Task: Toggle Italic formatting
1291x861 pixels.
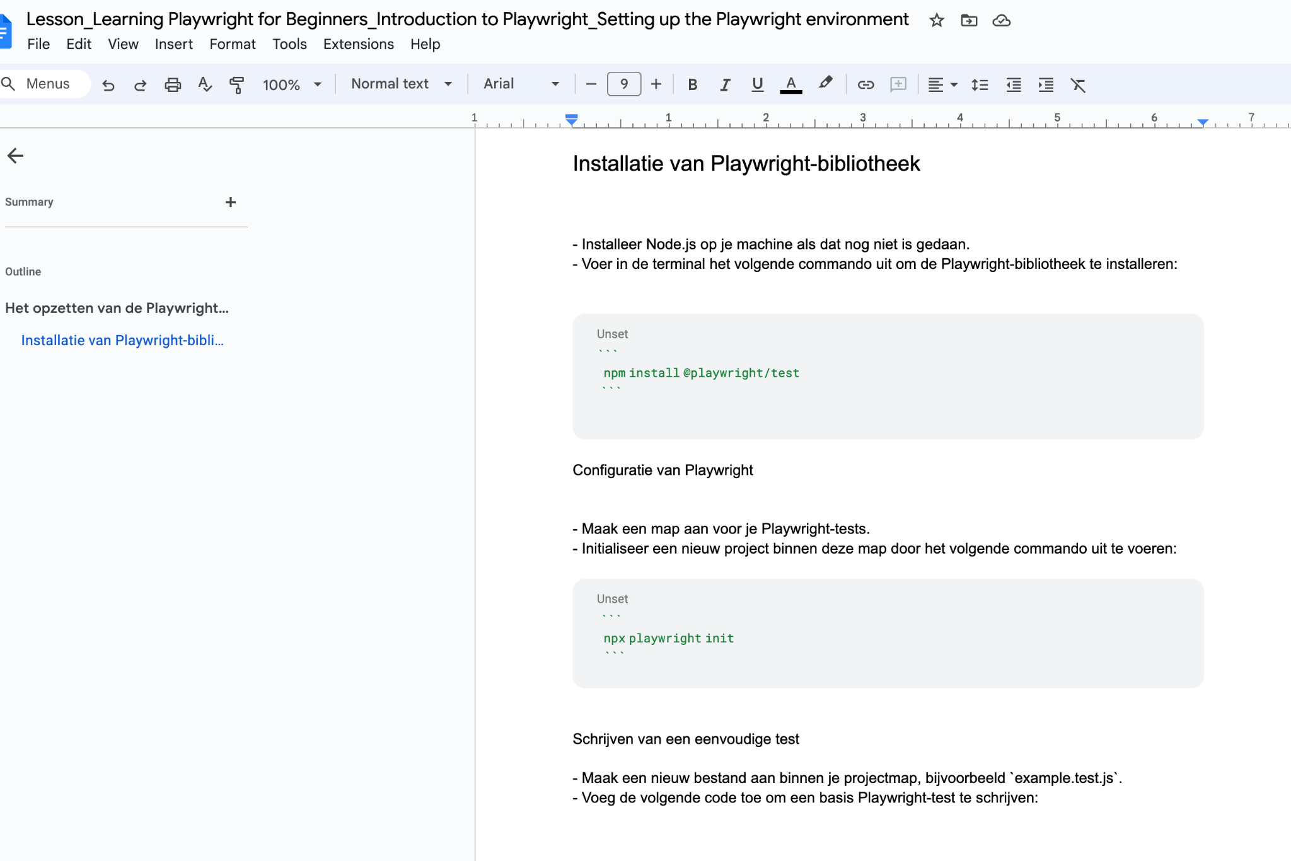Action: coord(725,85)
